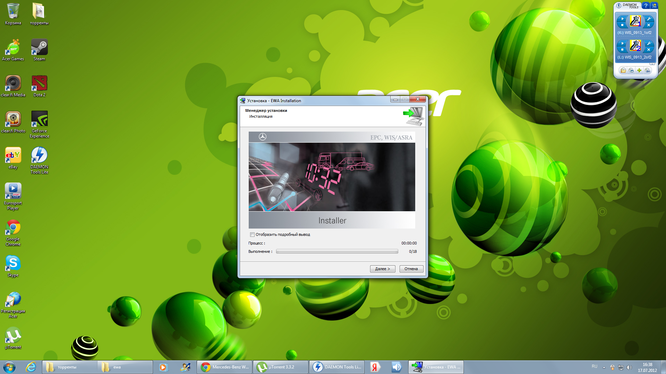The image size is (666, 374).
Task: Open Yandex icon in the taskbar
Action: [375, 367]
